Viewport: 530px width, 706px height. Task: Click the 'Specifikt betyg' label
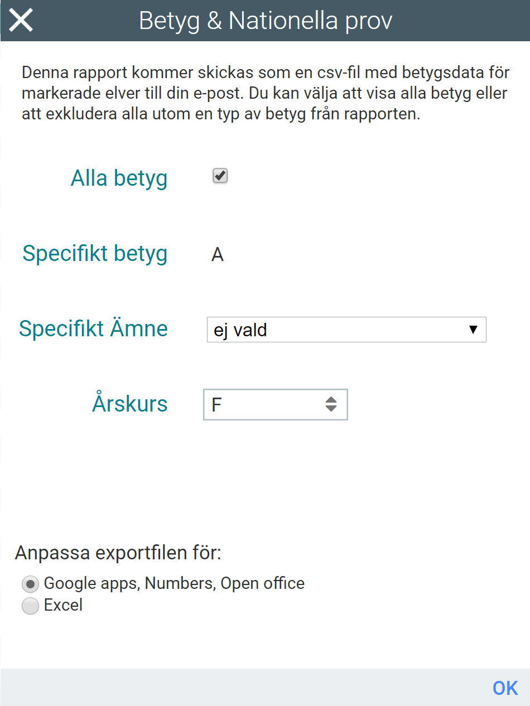[x=95, y=254]
